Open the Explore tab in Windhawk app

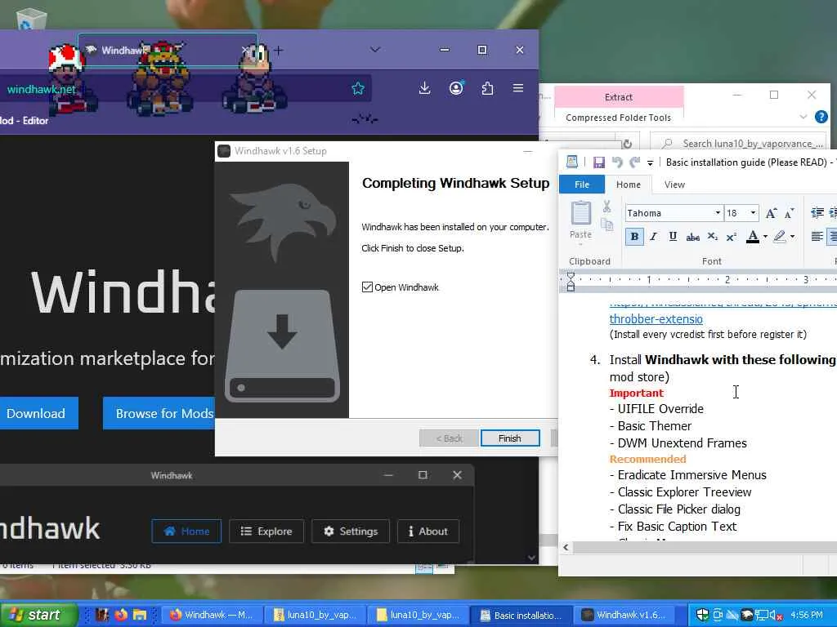(x=266, y=531)
